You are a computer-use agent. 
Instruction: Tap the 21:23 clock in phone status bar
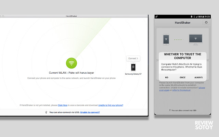coord(207,17)
